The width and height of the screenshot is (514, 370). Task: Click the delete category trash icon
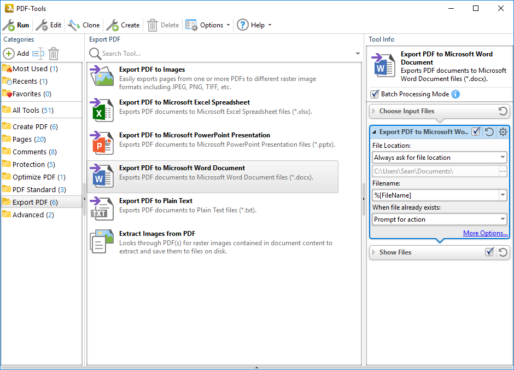coord(54,54)
